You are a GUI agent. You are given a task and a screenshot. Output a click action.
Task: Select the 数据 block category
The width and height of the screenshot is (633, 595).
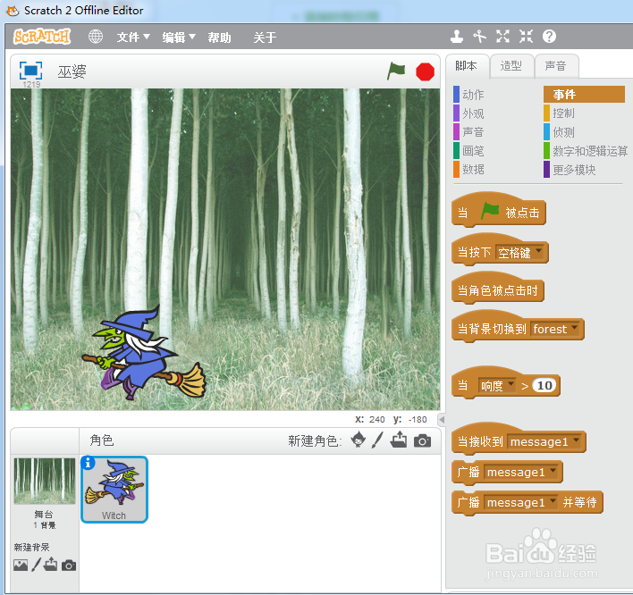468,170
